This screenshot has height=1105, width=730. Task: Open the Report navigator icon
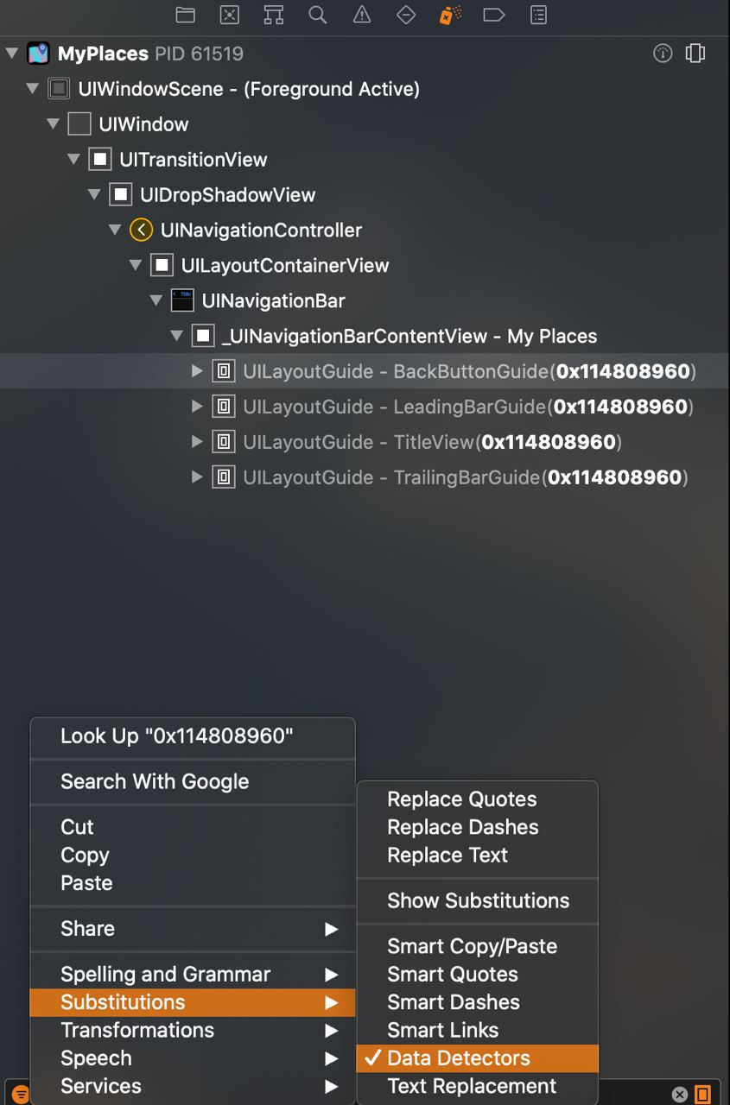[x=538, y=15]
